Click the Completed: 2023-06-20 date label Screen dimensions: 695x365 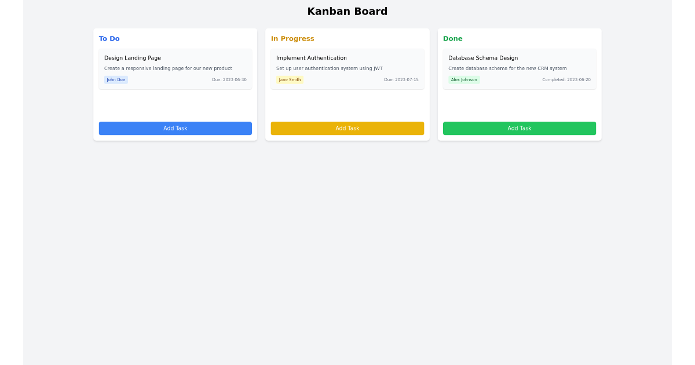tap(565, 79)
